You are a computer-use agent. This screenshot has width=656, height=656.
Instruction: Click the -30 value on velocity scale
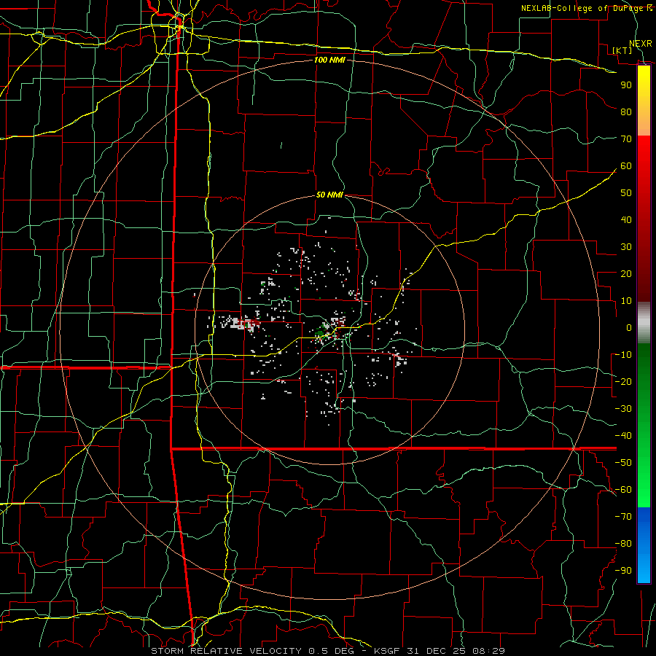point(623,408)
